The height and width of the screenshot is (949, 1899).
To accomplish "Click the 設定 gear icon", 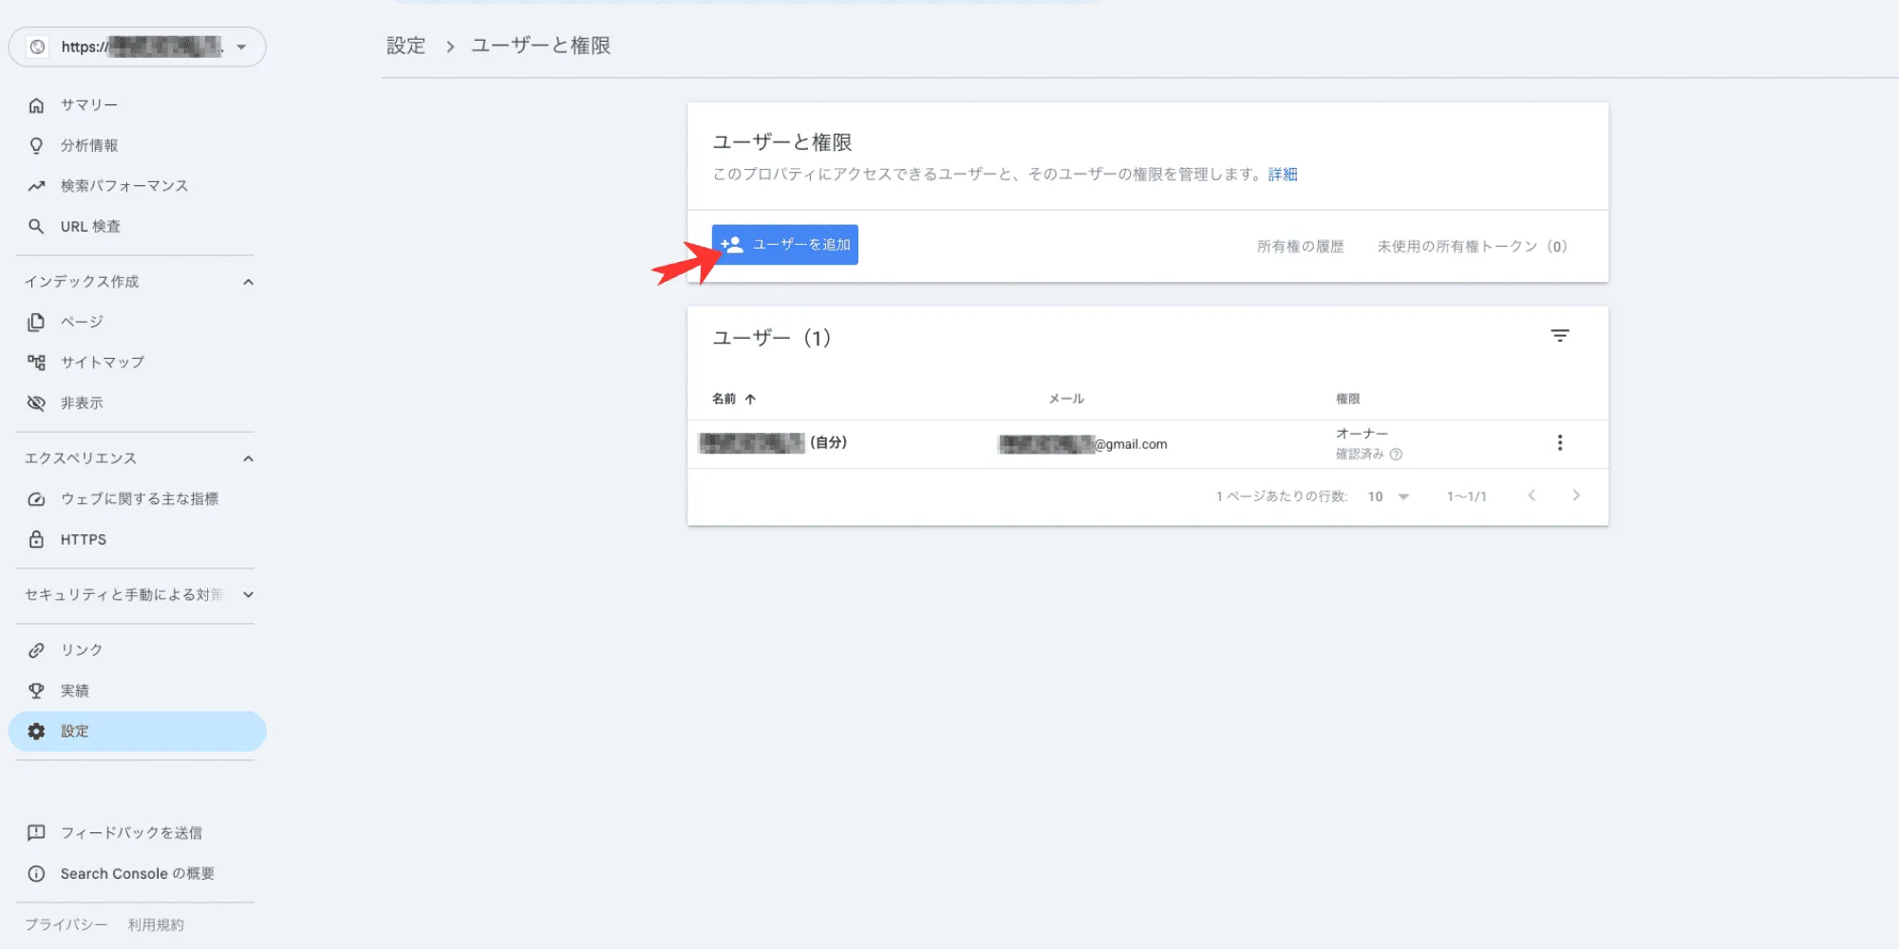I will 36,732.
